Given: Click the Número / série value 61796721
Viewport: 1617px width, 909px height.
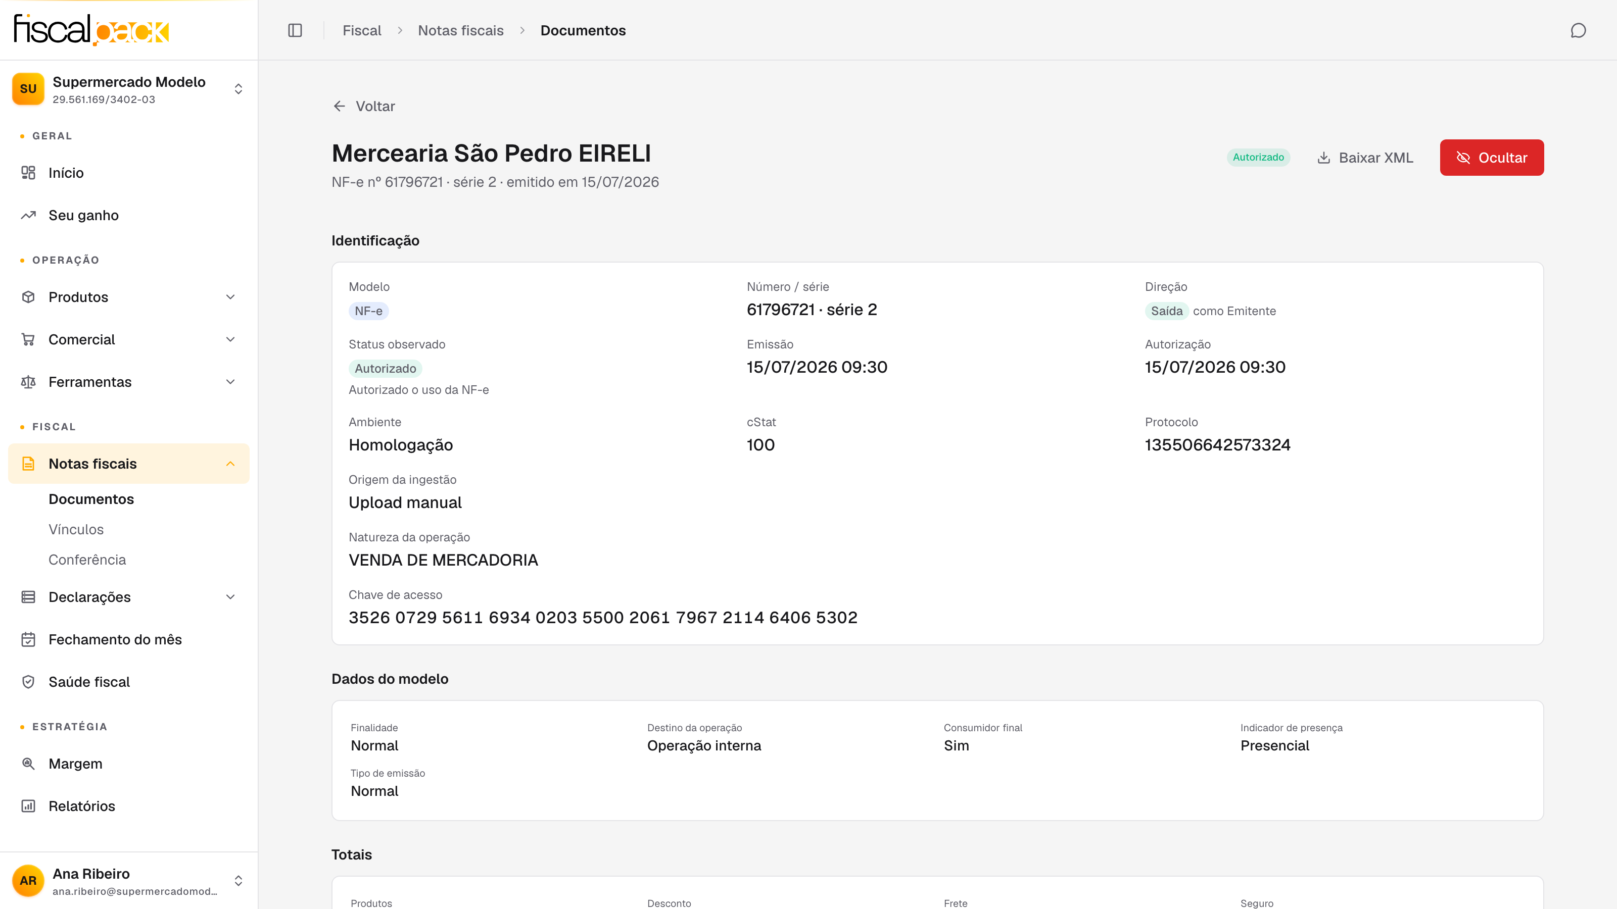Looking at the screenshot, I should (812, 309).
